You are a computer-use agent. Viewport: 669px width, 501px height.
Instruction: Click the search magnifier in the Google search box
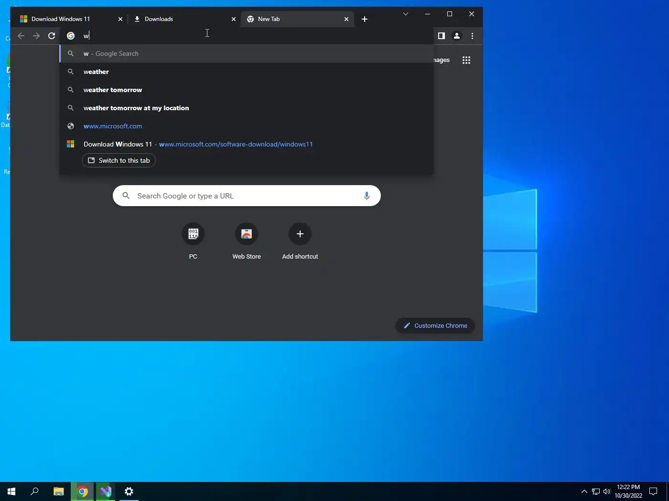tap(126, 196)
